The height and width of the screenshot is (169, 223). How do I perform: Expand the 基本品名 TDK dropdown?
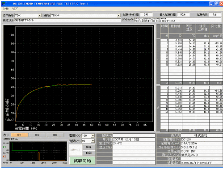pos(40,15)
